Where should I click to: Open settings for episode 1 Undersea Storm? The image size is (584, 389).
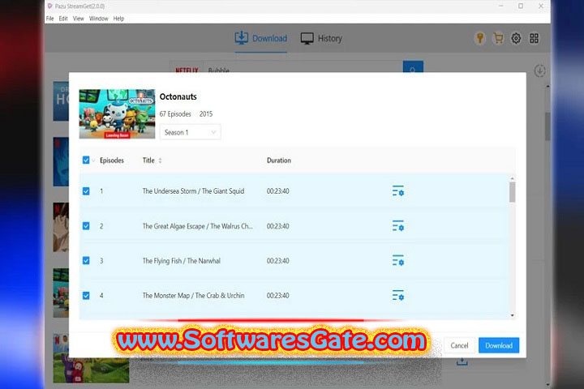point(397,191)
